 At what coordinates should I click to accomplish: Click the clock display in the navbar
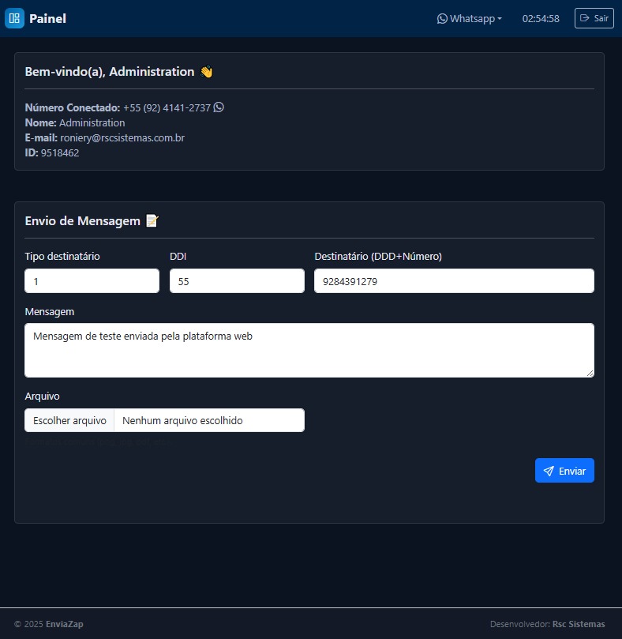tap(541, 18)
